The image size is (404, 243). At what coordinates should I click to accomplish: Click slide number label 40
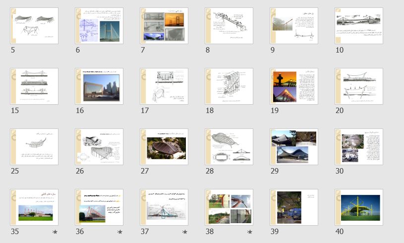[x=340, y=232]
